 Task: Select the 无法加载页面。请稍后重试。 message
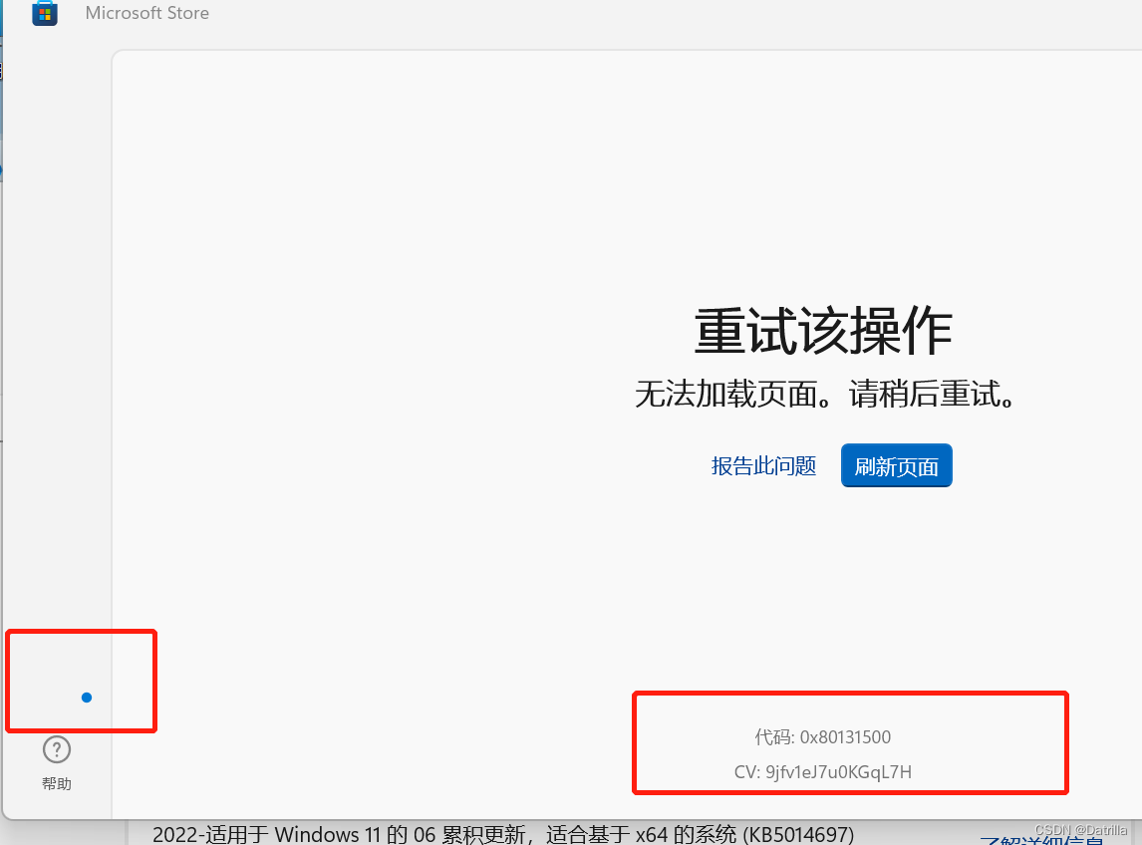825,395
